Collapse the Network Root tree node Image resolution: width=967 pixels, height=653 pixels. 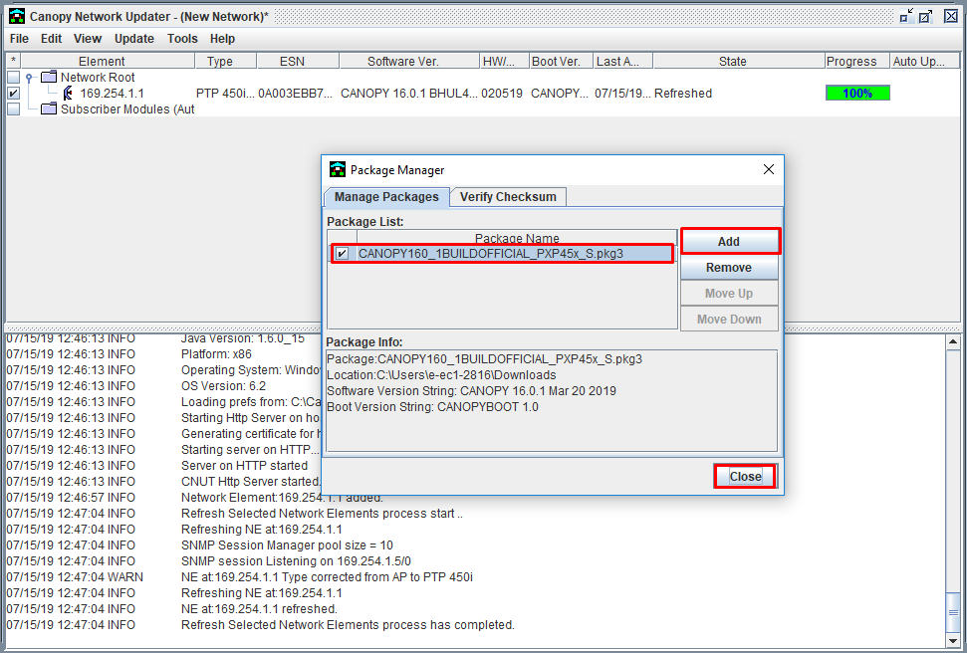pyautogui.click(x=28, y=78)
